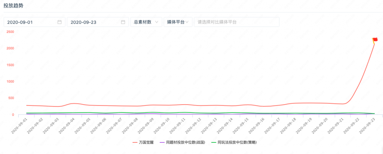Click the 1000 y-axis label

click(10, 81)
